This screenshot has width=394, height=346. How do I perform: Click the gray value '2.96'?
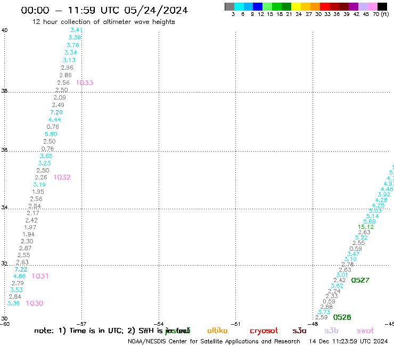[67, 68]
